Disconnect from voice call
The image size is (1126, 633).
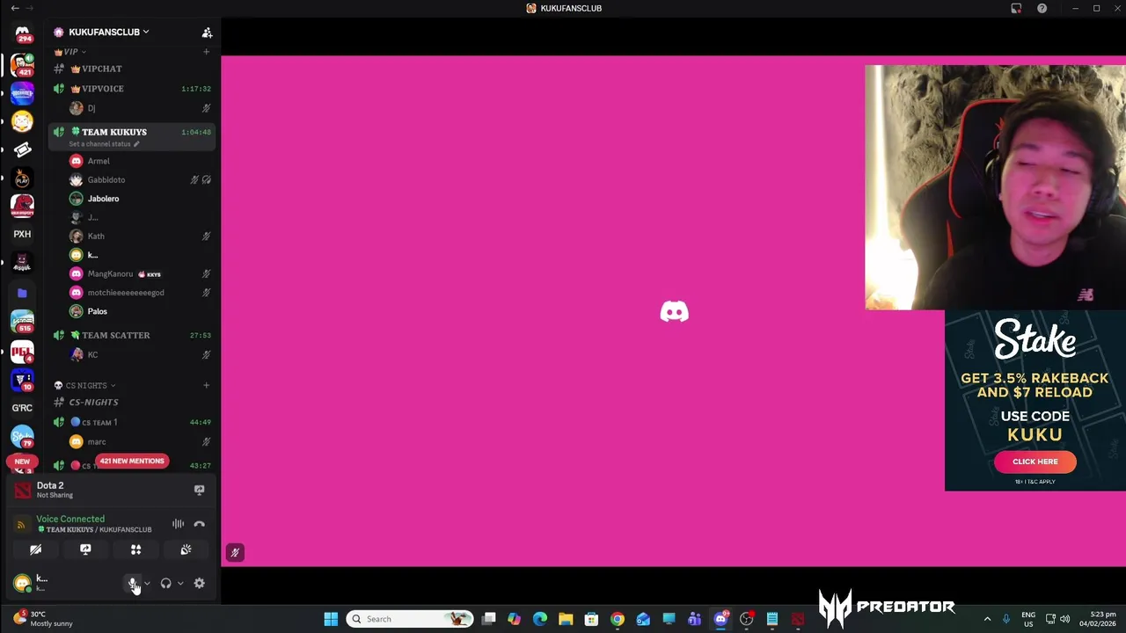pyautogui.click(x=199, y=524)
